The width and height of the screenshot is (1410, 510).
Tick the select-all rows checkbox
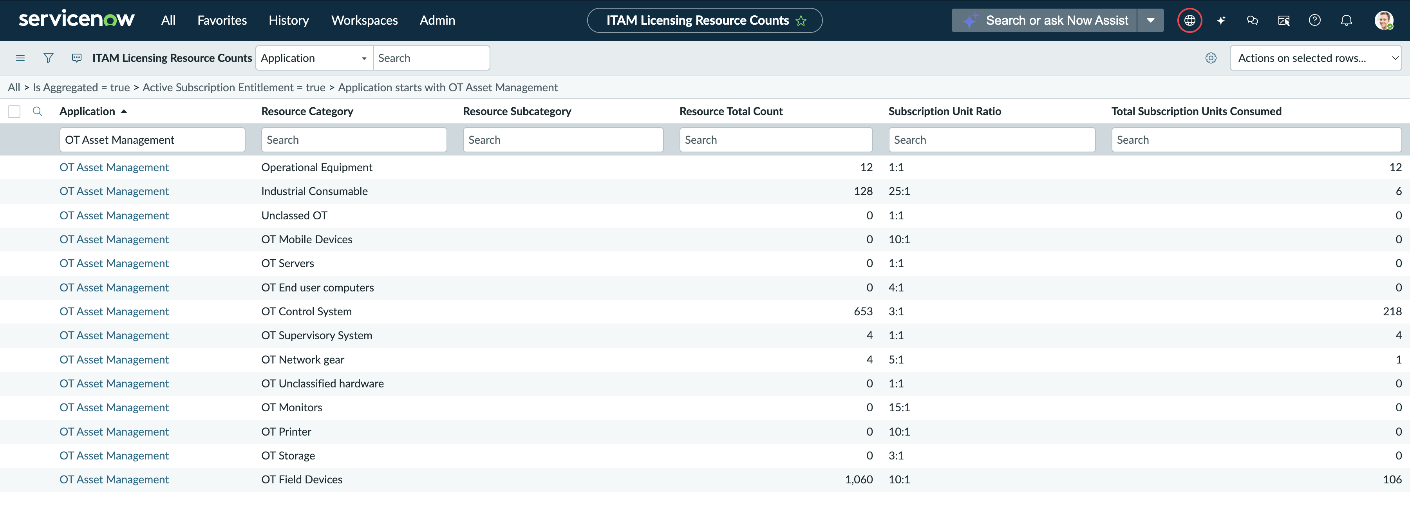[14, 112]
